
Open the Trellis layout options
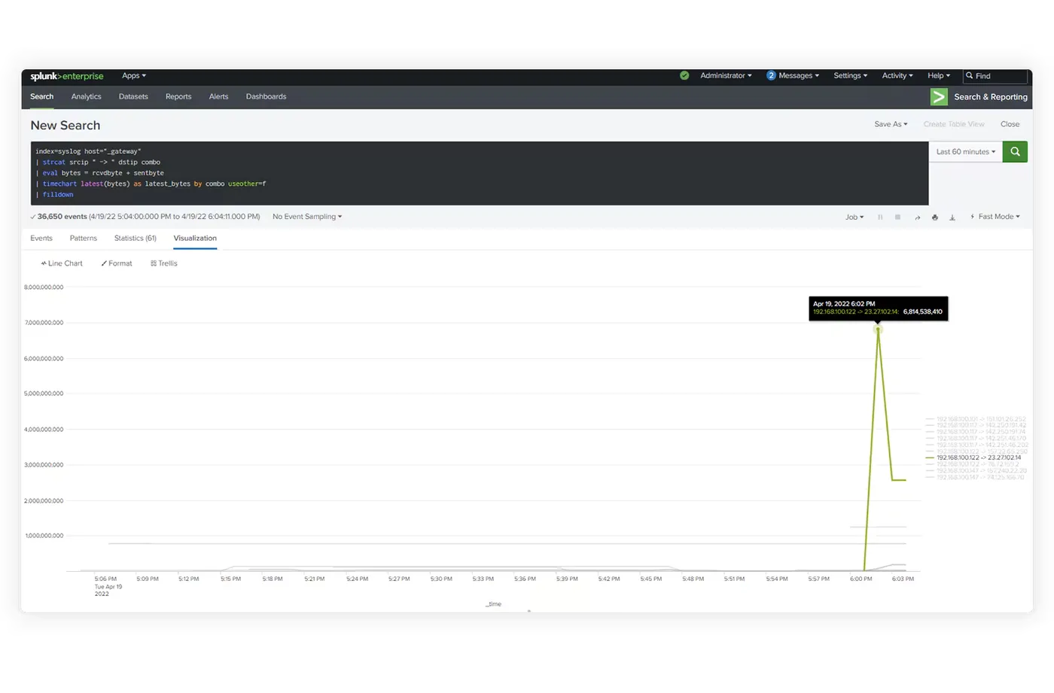[x=164, y=263]
